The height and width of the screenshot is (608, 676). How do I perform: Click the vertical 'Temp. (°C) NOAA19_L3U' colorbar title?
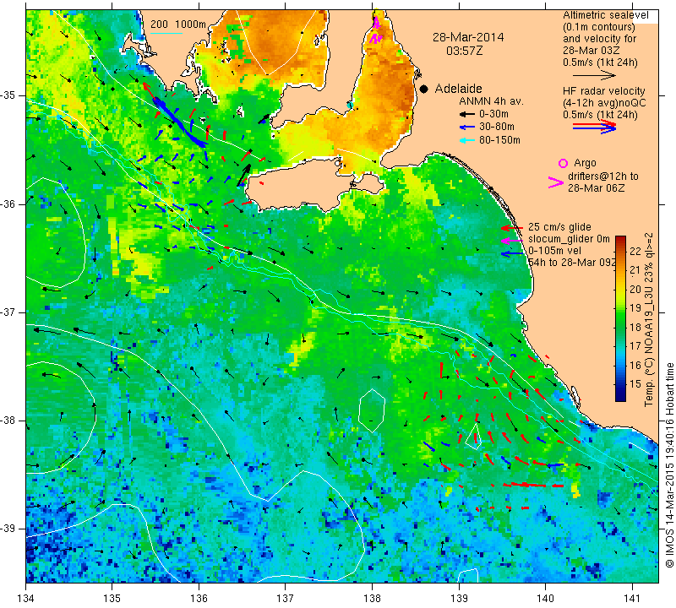pos(649,320)
